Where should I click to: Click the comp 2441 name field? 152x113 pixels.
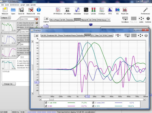pyautogui.click(x=25, y=32)
